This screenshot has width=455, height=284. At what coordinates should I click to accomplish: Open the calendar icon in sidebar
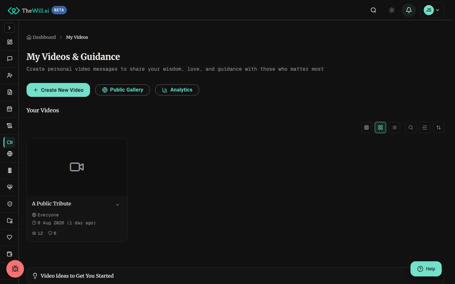coord(10,109)
